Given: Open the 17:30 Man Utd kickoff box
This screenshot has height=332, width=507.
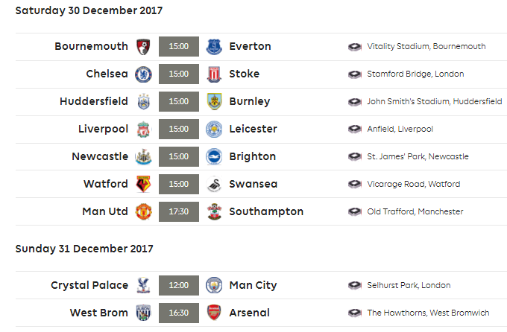Looking at the screenshot, I should pyautogui.click(x=179, y=211).
